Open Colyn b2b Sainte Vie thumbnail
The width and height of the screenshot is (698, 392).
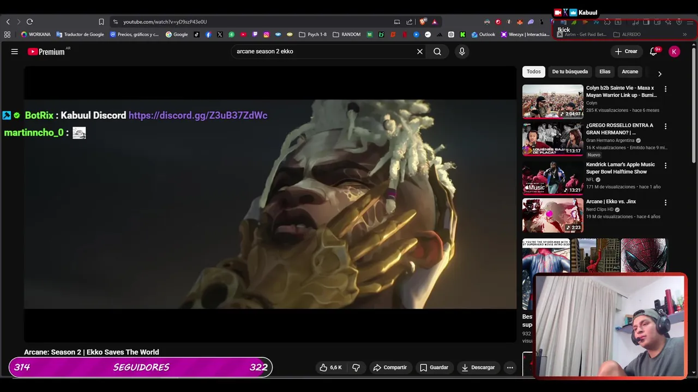553,101
